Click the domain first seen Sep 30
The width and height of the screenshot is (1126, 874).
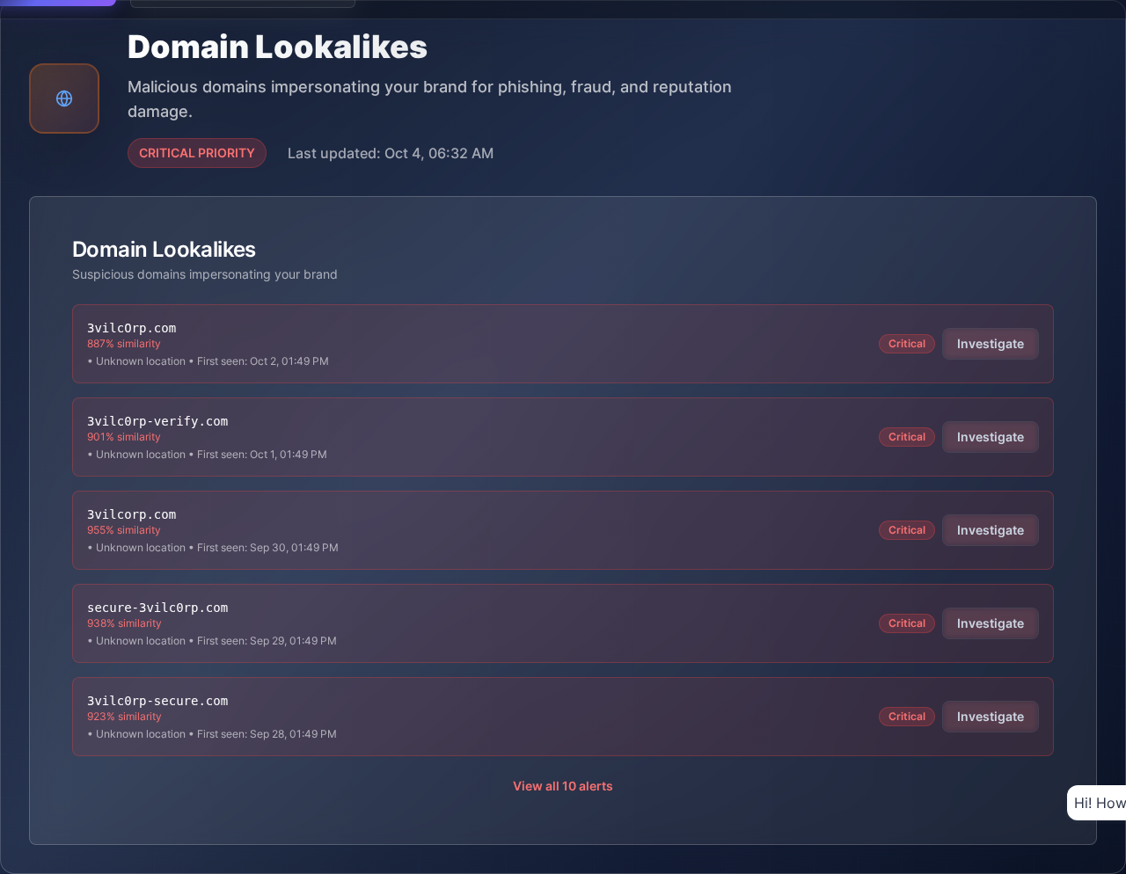point(132,514)
